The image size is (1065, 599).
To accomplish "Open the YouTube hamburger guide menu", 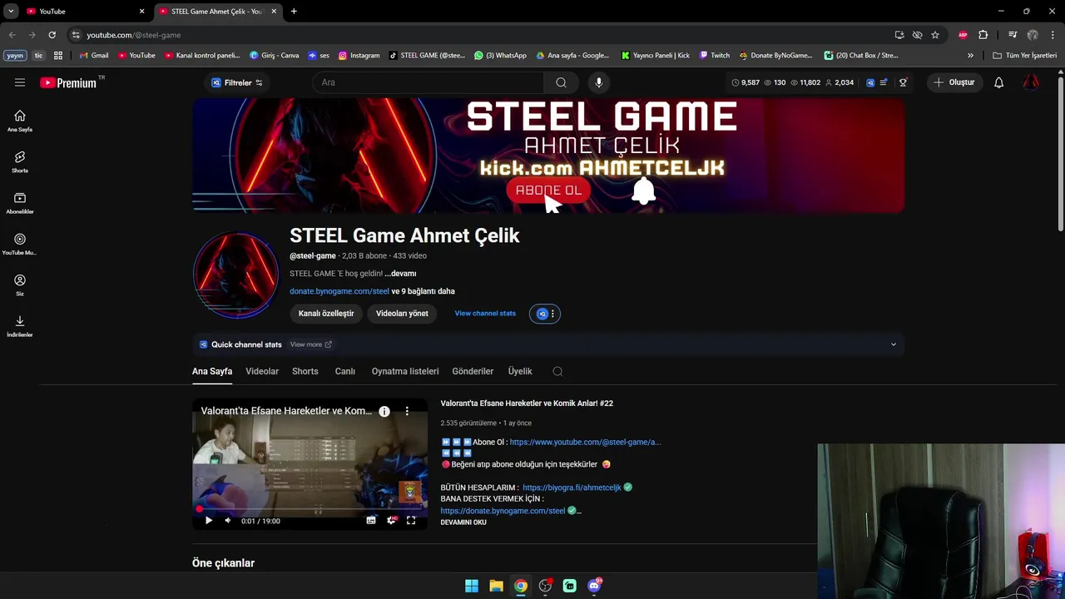I will (20, 82).
